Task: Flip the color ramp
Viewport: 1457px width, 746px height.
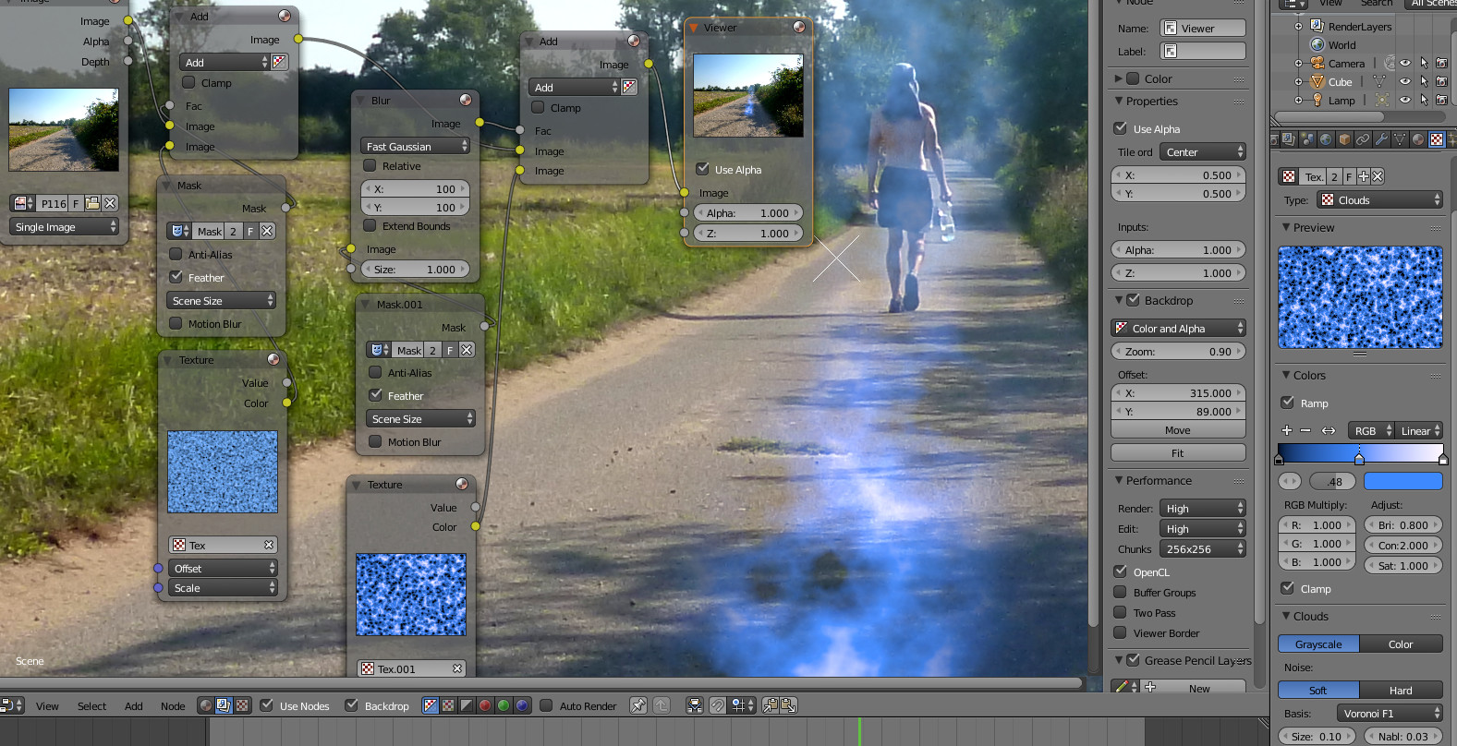Action: [x=1329, y=430]
